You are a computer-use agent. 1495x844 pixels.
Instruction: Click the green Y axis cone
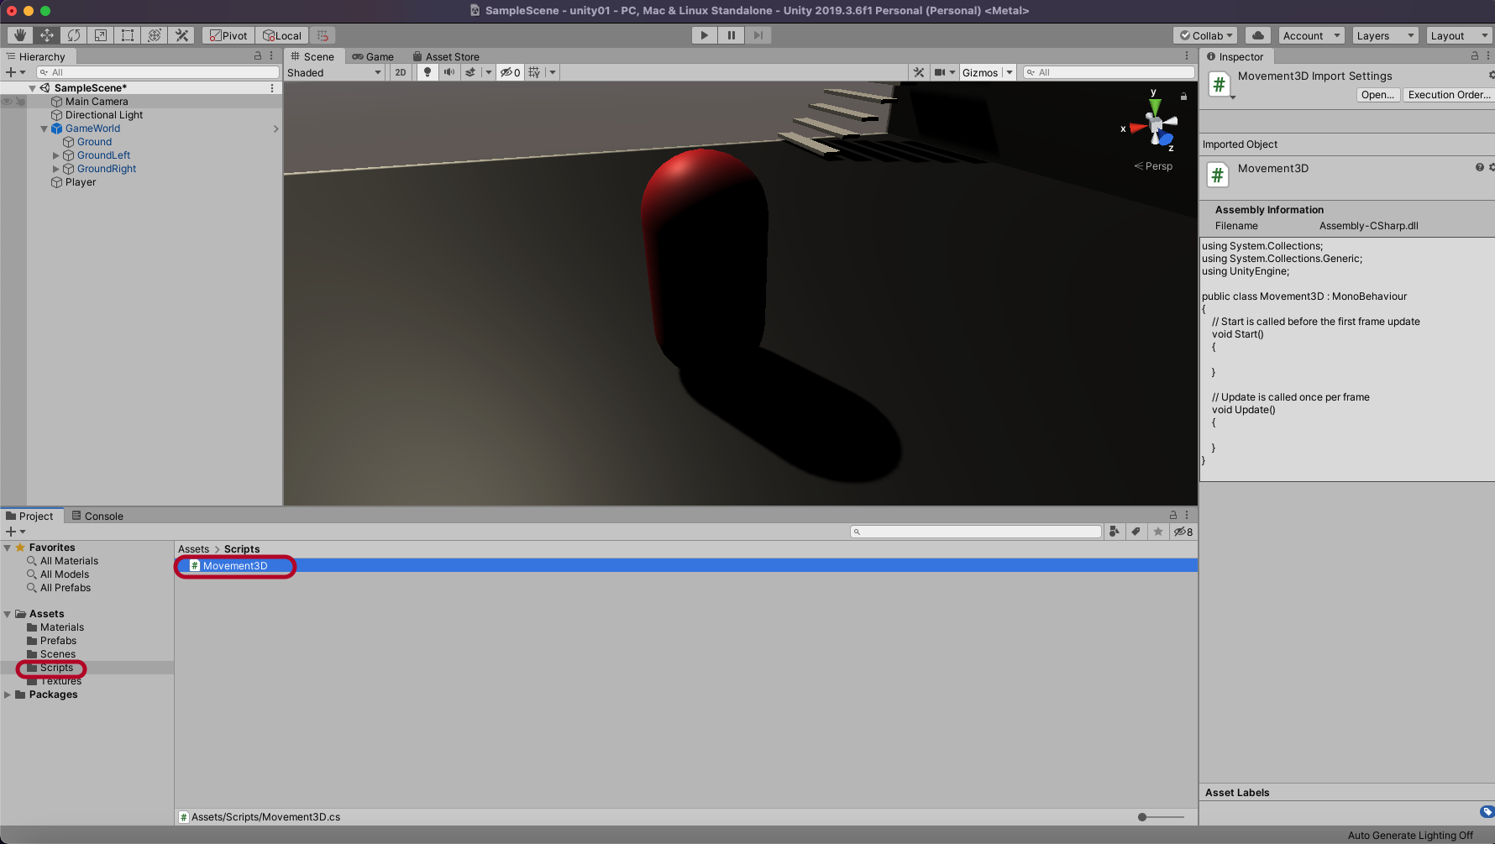point(1155,107)
